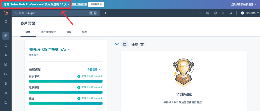
Task: Open the bookmarks icon in sidebar
Action: click(6, 22)
